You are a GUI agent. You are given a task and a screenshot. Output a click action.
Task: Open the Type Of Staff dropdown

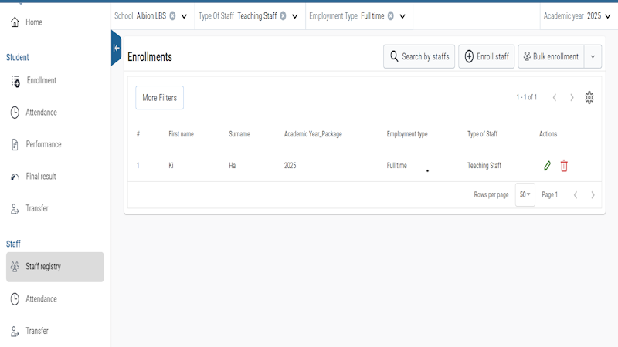[x=295, y=16]
